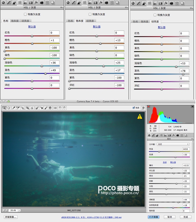Select the White Balance eyedropper tool
This screenshot has width=196, height=222.
point(14,108)
